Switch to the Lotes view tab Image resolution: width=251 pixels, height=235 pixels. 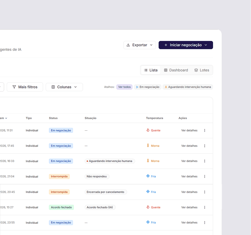202,70
